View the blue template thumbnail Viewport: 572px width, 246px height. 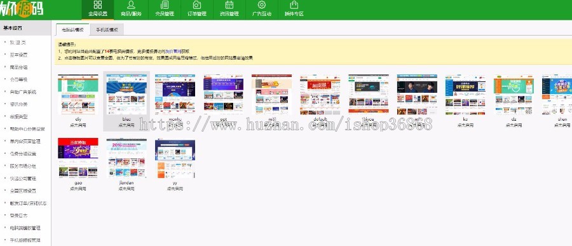coord(126,95)
